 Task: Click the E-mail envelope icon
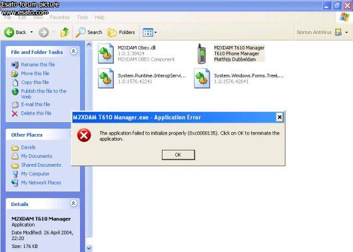[x=15, y=105]
